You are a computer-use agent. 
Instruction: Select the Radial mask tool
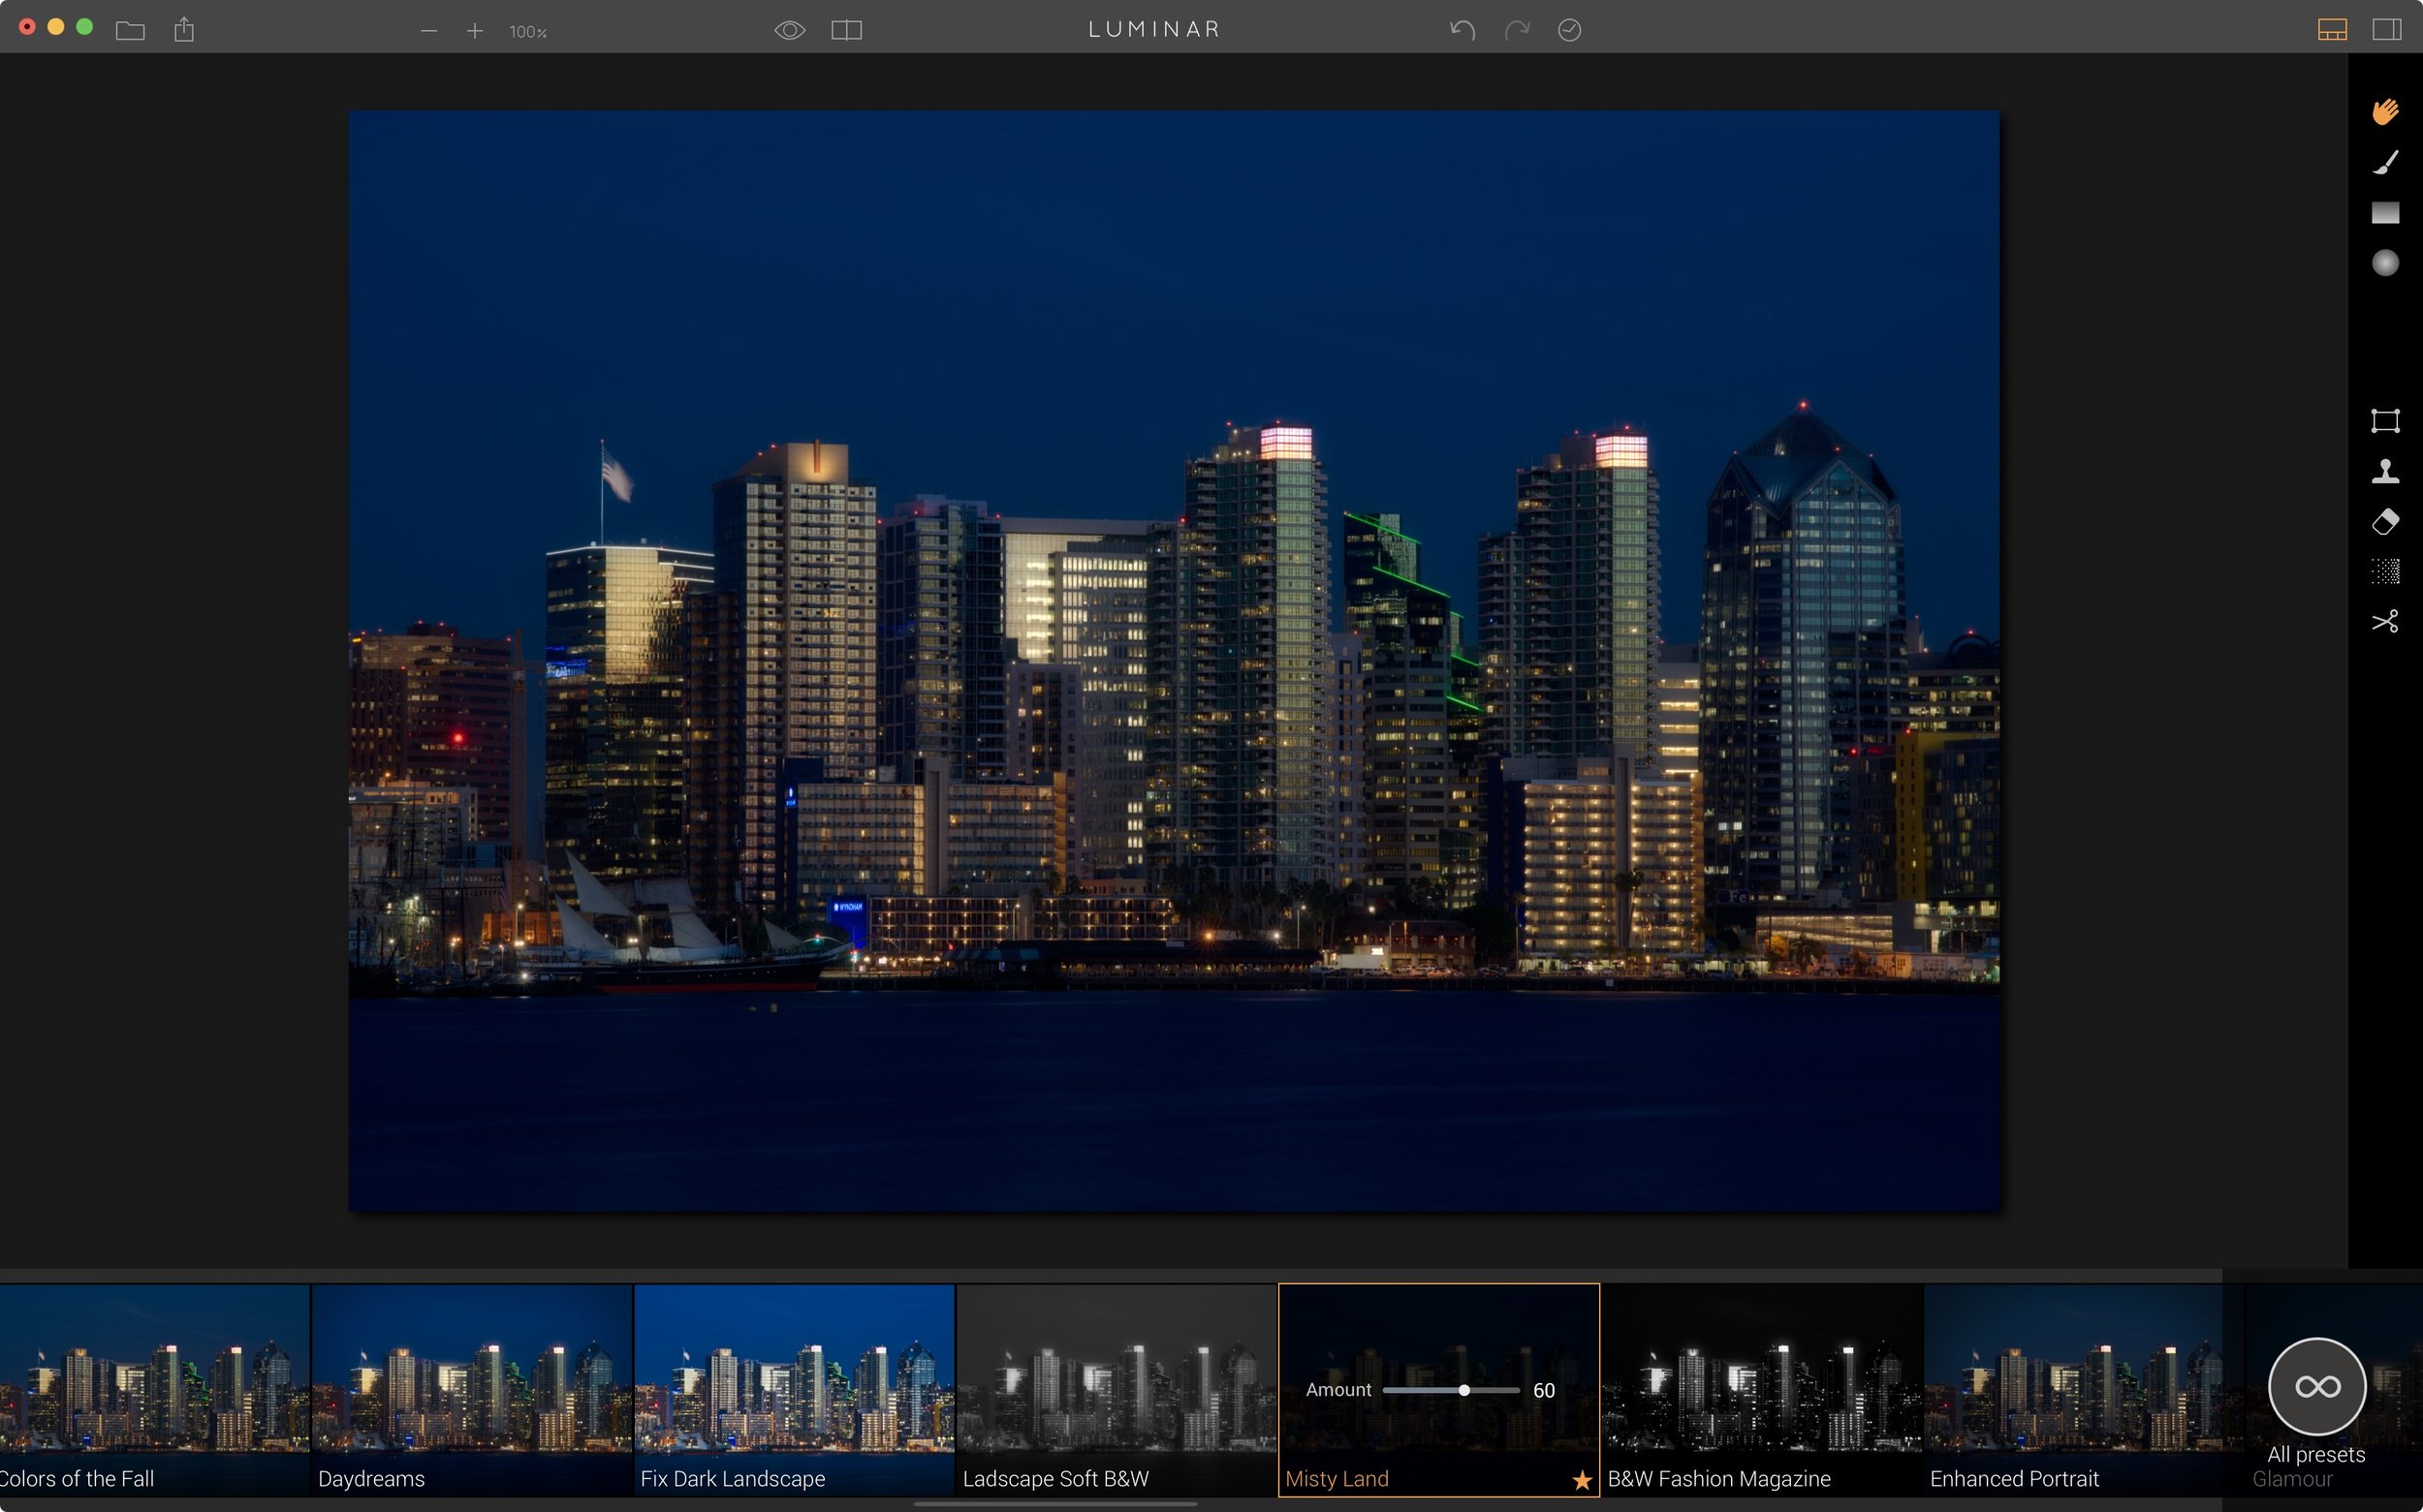pos(2385,263)
